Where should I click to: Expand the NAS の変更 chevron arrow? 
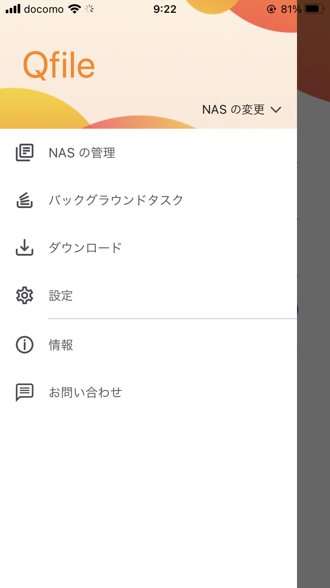point(276,110)
